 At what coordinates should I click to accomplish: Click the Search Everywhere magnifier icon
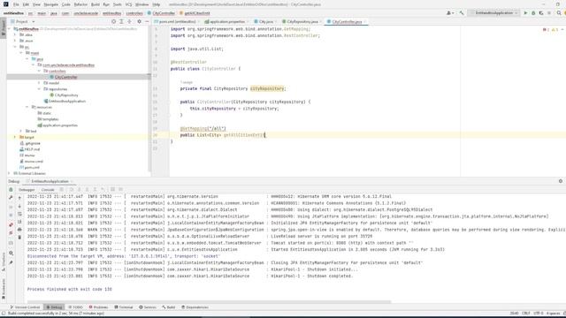tap(559, 13)
